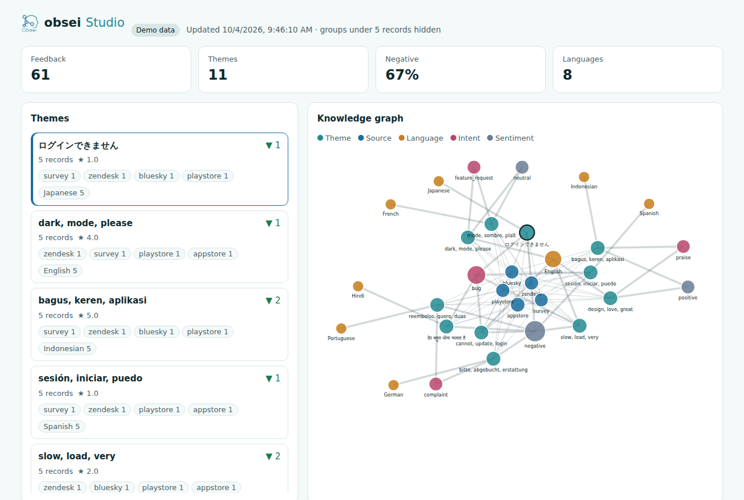Click the Languages 8 stat card
Image resolution: width=744 pixels, height=500 pixels.
pos(638,69)
